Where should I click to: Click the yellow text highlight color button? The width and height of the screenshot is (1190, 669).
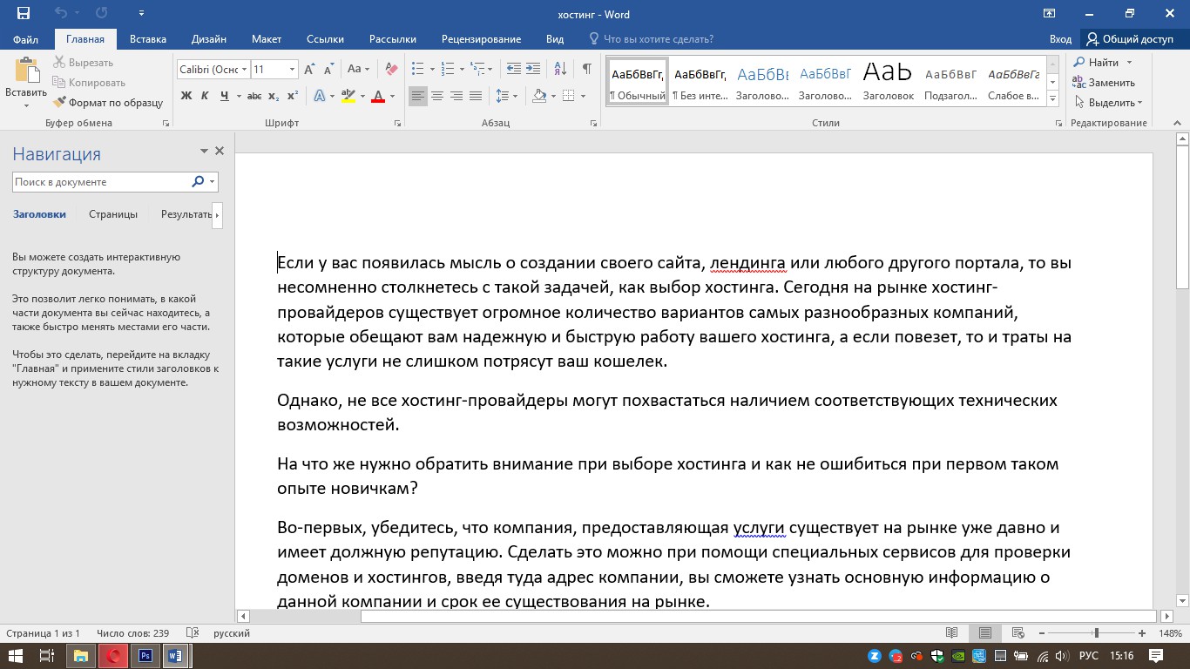348,96
